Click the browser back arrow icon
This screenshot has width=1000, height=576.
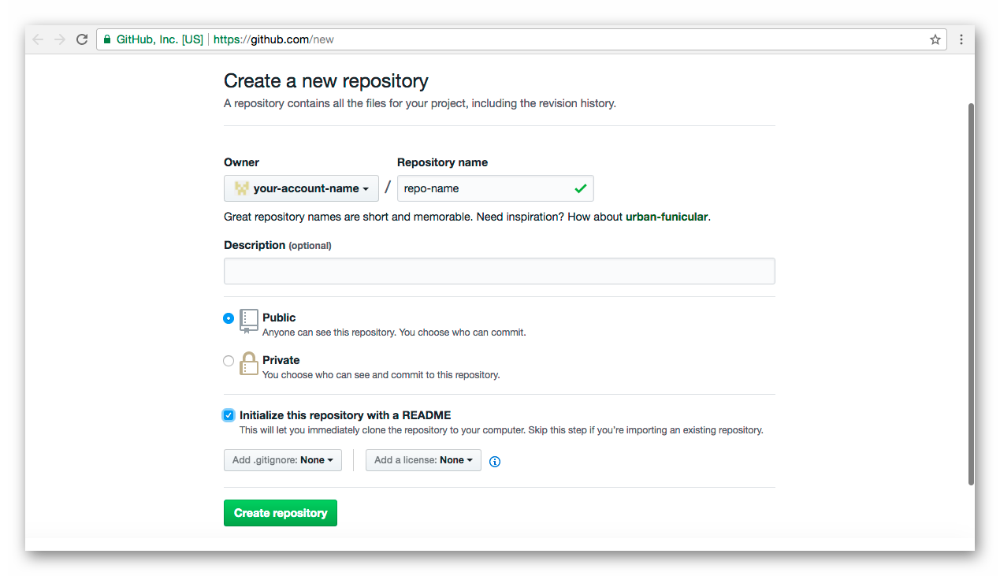click(x=38, y=39)
